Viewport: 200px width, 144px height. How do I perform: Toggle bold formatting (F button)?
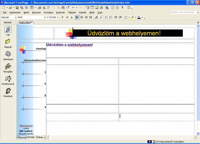pyautogui.click(x=62, y=17)
